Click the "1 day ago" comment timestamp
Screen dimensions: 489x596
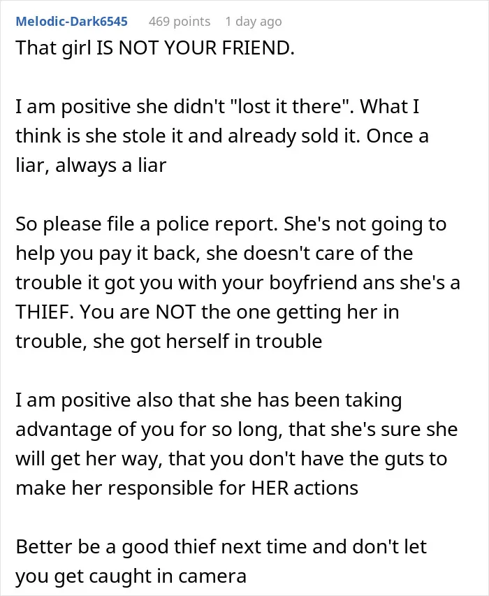click(x=254, y=22)
